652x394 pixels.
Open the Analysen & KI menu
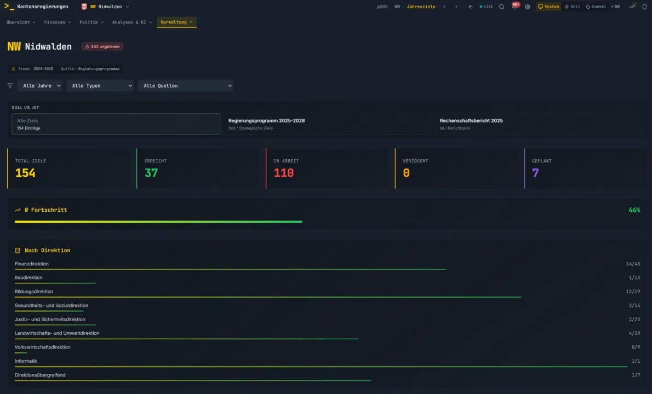coord(132,22)
